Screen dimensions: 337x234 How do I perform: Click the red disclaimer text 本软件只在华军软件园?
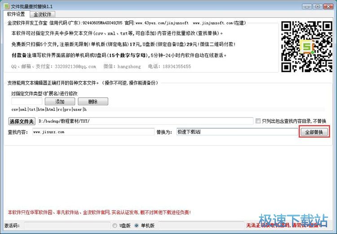[99, 212]
